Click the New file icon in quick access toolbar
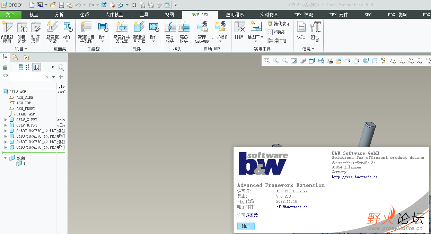This screenshot has width=431, height=234. tap(32, 5)
